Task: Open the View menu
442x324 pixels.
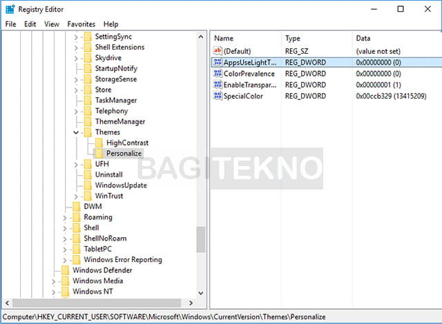Action: [52, 24]
